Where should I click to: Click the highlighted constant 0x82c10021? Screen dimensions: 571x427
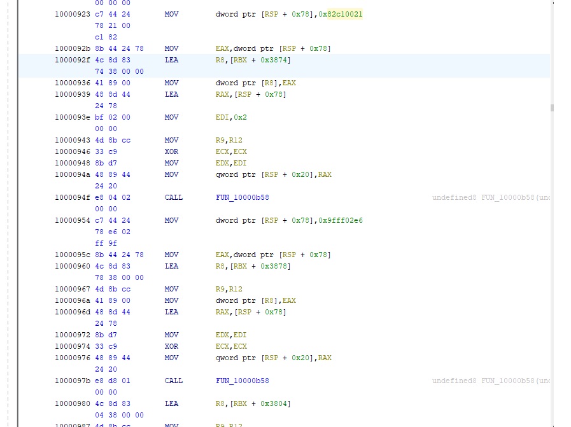[x=341, y=14]
